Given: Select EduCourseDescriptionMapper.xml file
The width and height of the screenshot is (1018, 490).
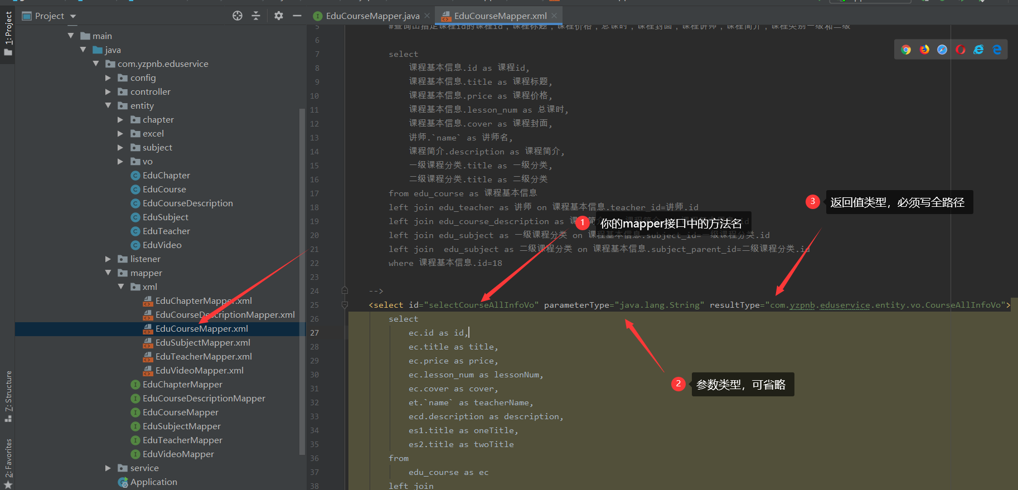Looking at the screenshot, I should tap(225, 314).
